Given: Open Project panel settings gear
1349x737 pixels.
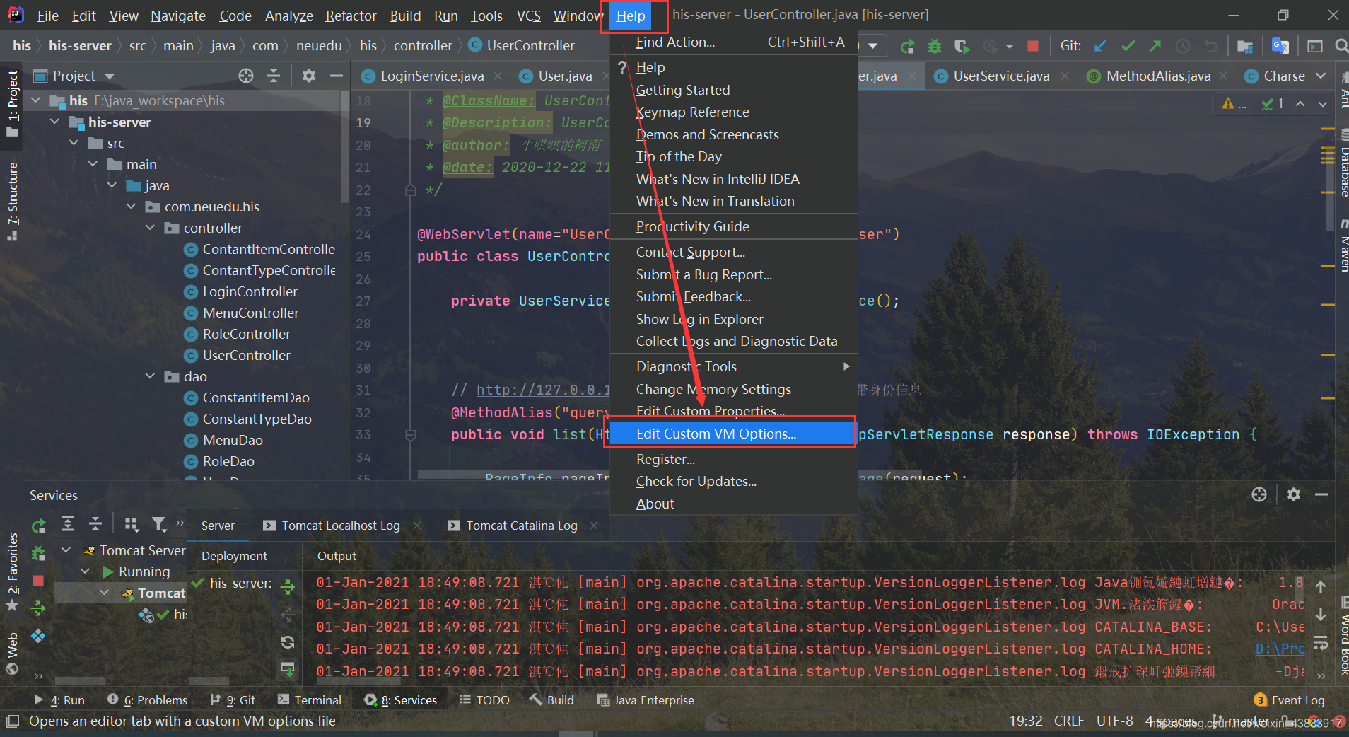Looking at the screenshot, I should [x=308, y=76].
